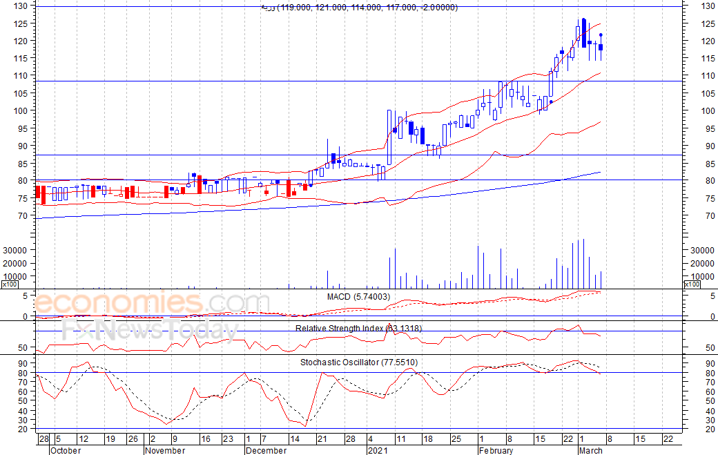Click price 85 on the left axis
Screen dimensions: 718x455
click(x=23, y=164)
